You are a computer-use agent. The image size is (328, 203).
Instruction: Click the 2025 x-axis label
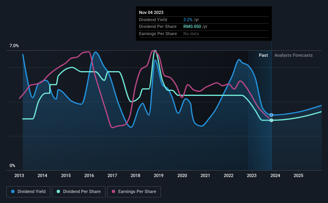[x=298, y=175]
